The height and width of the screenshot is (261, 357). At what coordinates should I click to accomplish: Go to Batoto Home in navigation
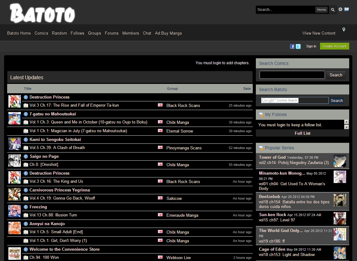click(x=19, y=33)
